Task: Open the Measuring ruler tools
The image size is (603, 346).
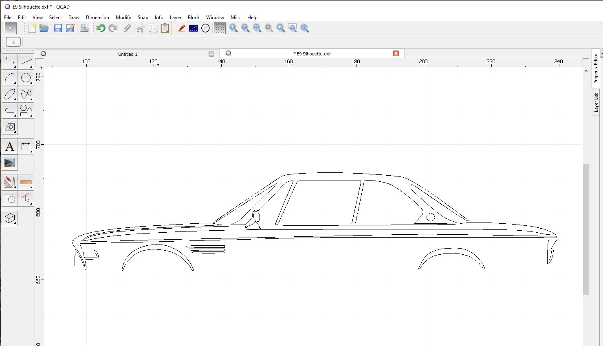Action: (26, 182)
